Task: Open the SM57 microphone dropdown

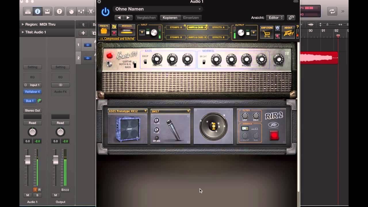Action: point(170,111)
